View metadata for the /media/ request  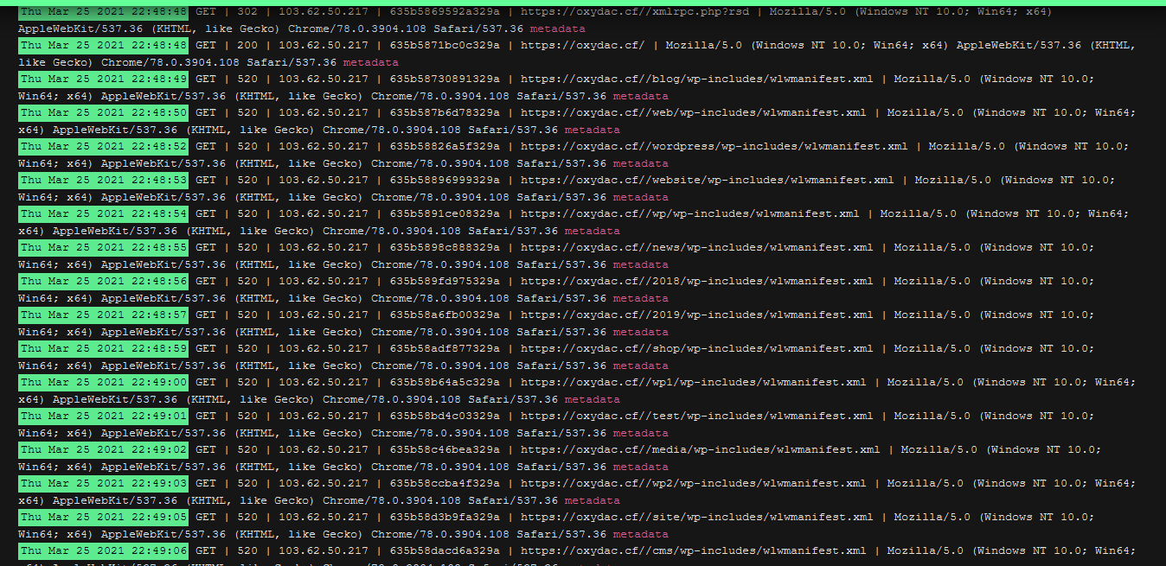coord(640,467)
